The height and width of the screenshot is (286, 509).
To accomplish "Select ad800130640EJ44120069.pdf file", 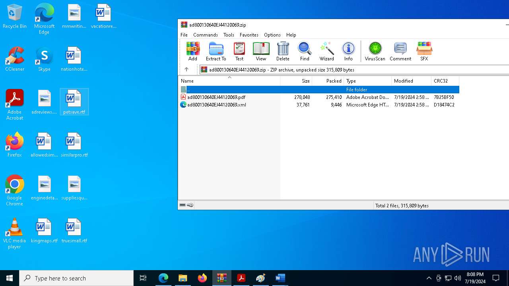I will (x=319, y=97).
